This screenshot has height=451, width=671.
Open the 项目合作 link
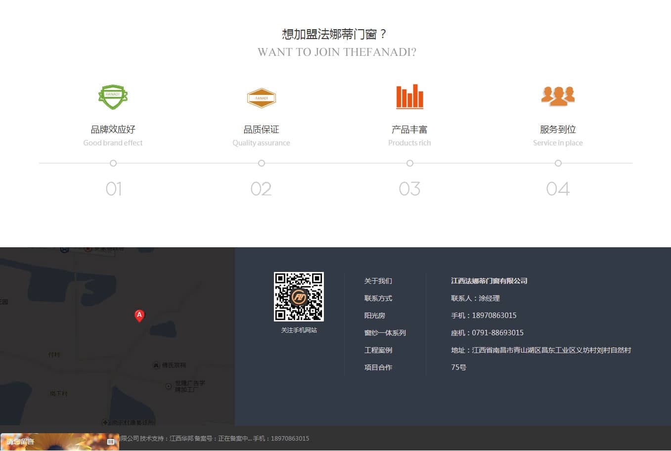pyautogui.click(x=378, y=367)
